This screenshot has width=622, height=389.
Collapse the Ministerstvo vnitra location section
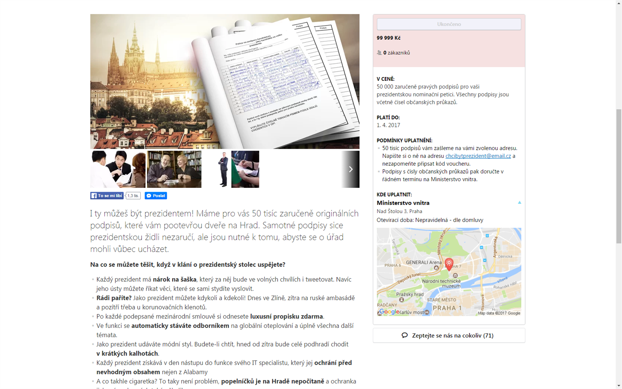[x=519, y=203]
